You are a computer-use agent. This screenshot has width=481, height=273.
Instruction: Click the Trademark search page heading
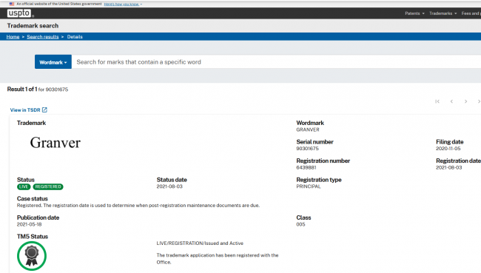(33, 26)
